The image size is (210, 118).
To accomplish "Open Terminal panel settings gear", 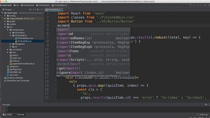I will coord(206,105).
